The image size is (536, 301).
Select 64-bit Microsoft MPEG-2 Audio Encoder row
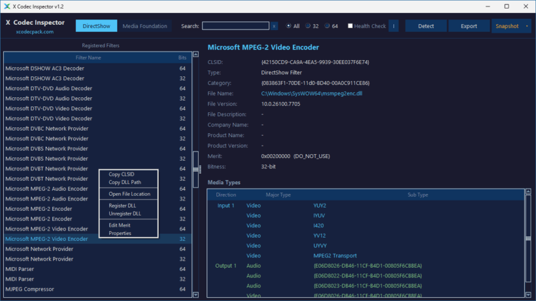(97, 189)
